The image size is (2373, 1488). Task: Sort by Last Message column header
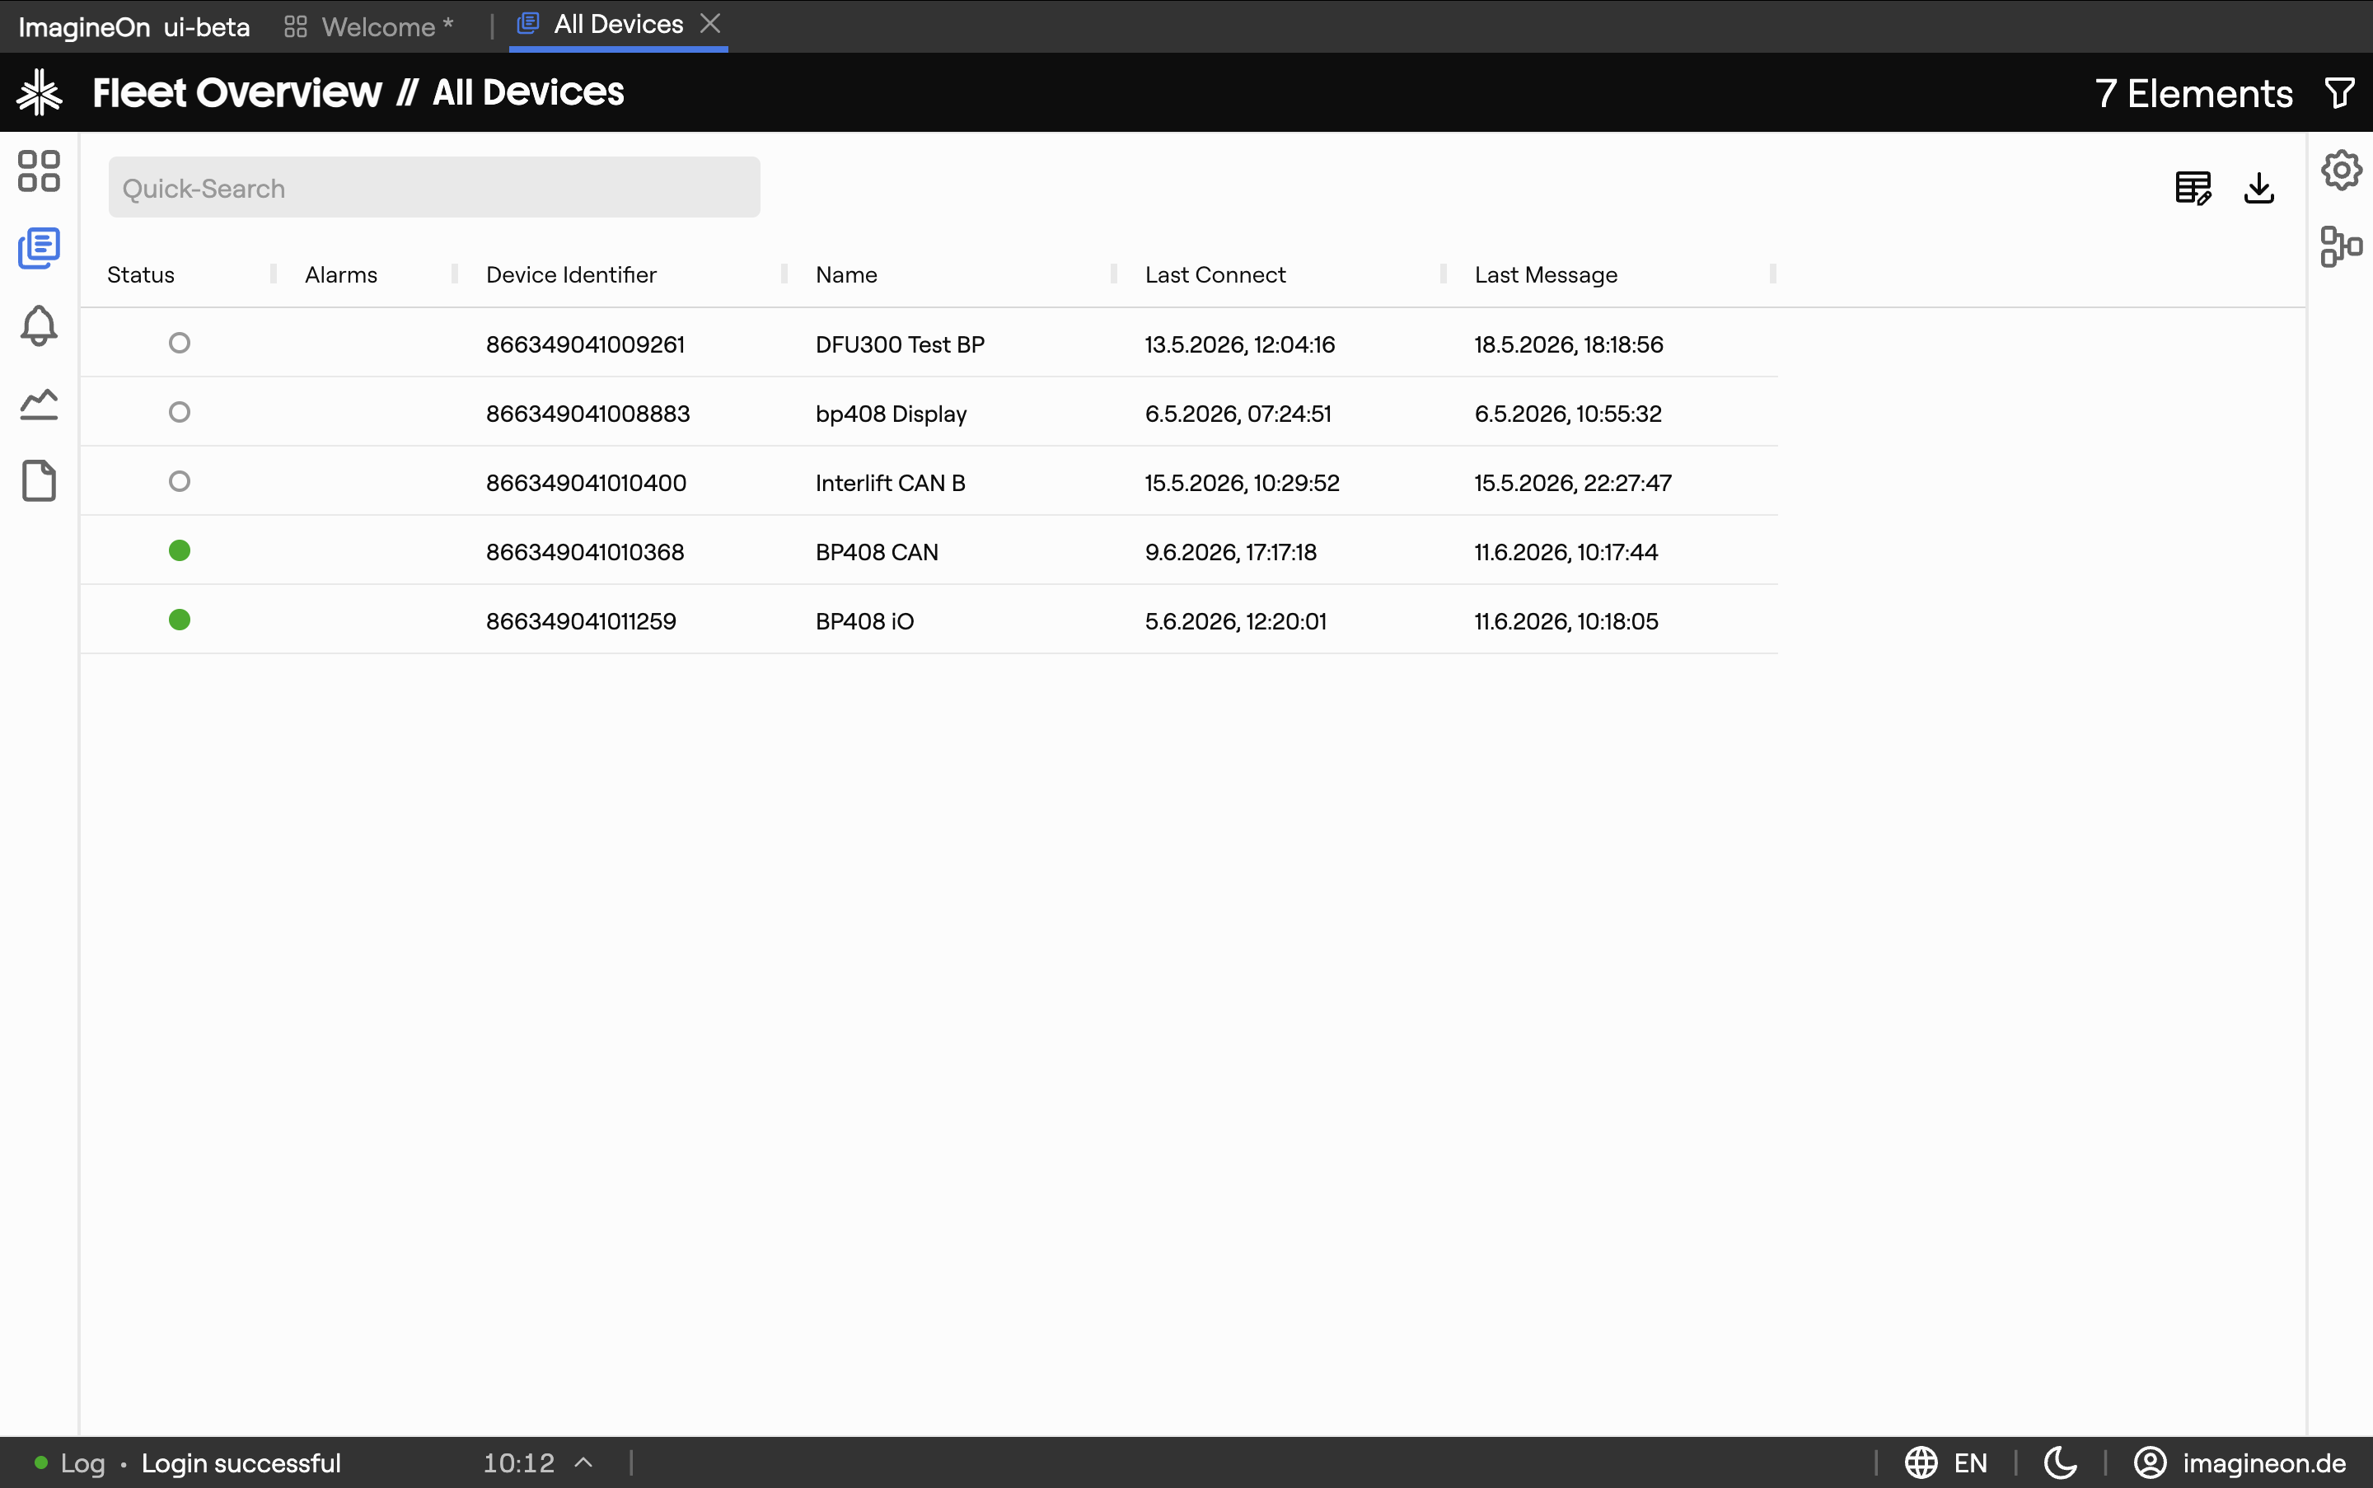point(1545,274)
